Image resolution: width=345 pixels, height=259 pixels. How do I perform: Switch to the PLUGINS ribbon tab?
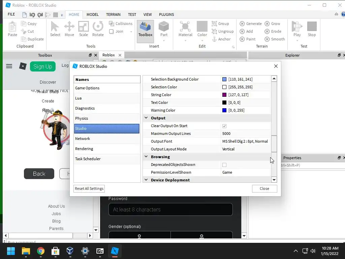coord(166,15)
